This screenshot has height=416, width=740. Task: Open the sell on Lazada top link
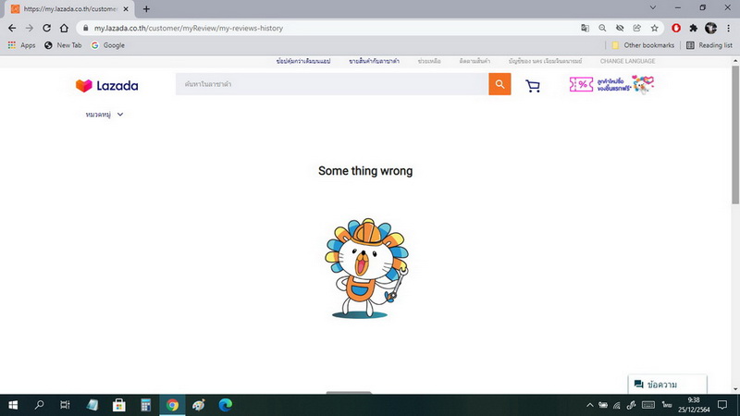click(x=375, y=61)
